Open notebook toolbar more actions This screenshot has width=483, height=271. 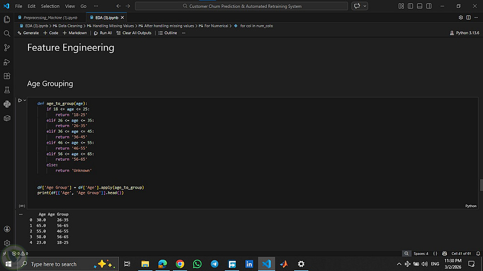[184, 33]
